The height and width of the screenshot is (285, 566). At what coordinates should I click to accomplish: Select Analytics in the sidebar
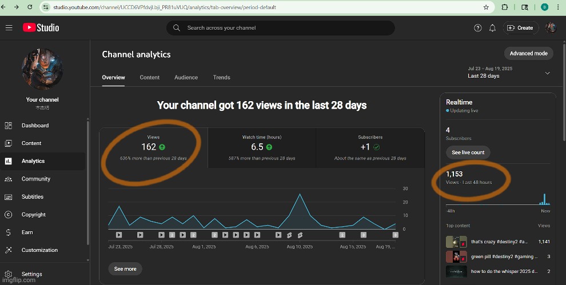tap(43, 161)
